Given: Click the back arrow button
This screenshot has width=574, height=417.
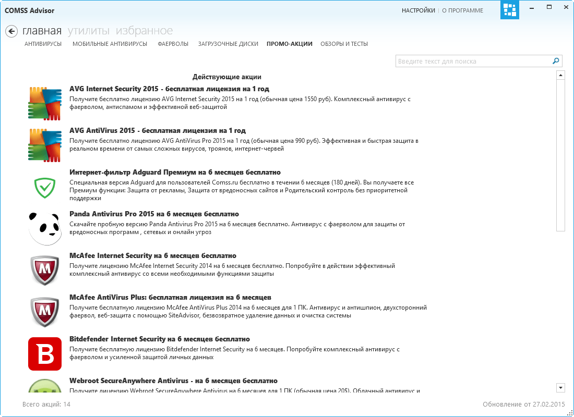Looking at the screenshot, I should point(11,31).
